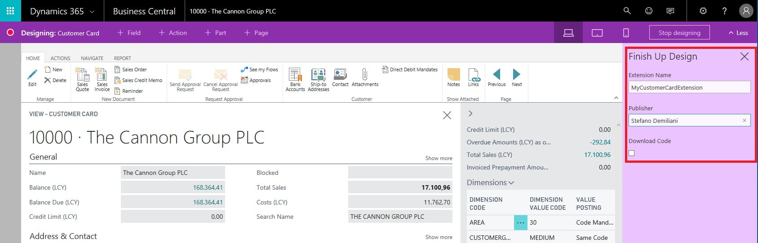Screen dimensions: 758x243
Task: Show attached Notes
Action: coord(454,78)
